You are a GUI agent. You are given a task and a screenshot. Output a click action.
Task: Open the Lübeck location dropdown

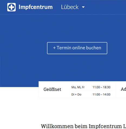coord(73,7)
